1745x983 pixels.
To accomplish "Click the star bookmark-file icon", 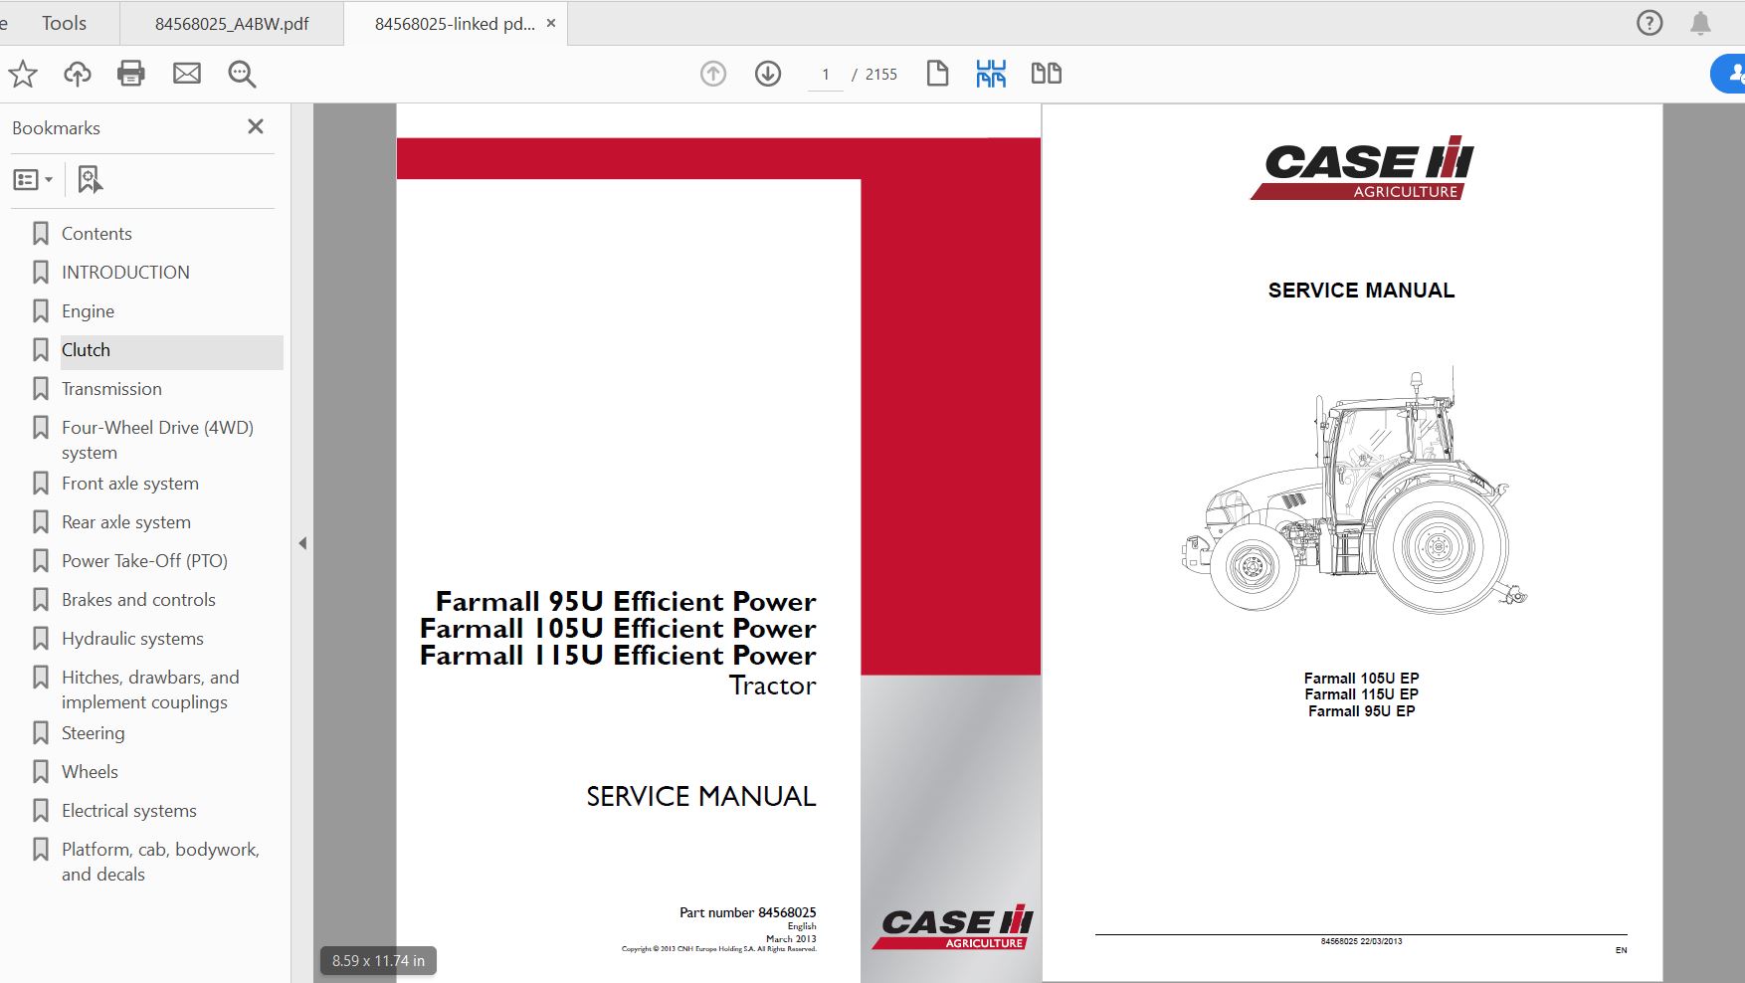I will pos(23,74).
